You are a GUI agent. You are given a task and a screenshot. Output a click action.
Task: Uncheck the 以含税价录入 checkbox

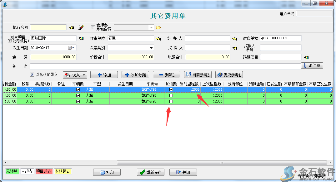click(32, 75)
